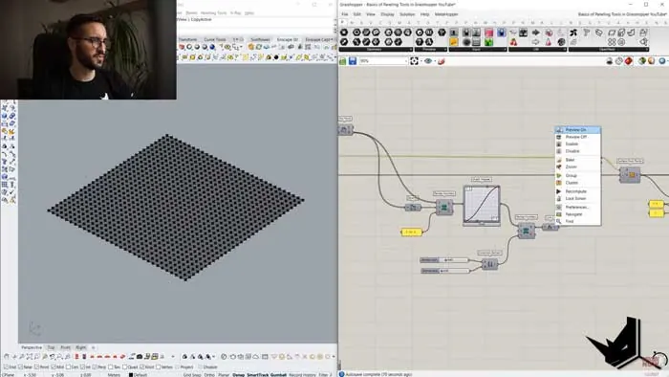Toggle the Cen osnap checkbox
Image resolution: width=669 pixels, height=377 pixels.
point(69,366)
